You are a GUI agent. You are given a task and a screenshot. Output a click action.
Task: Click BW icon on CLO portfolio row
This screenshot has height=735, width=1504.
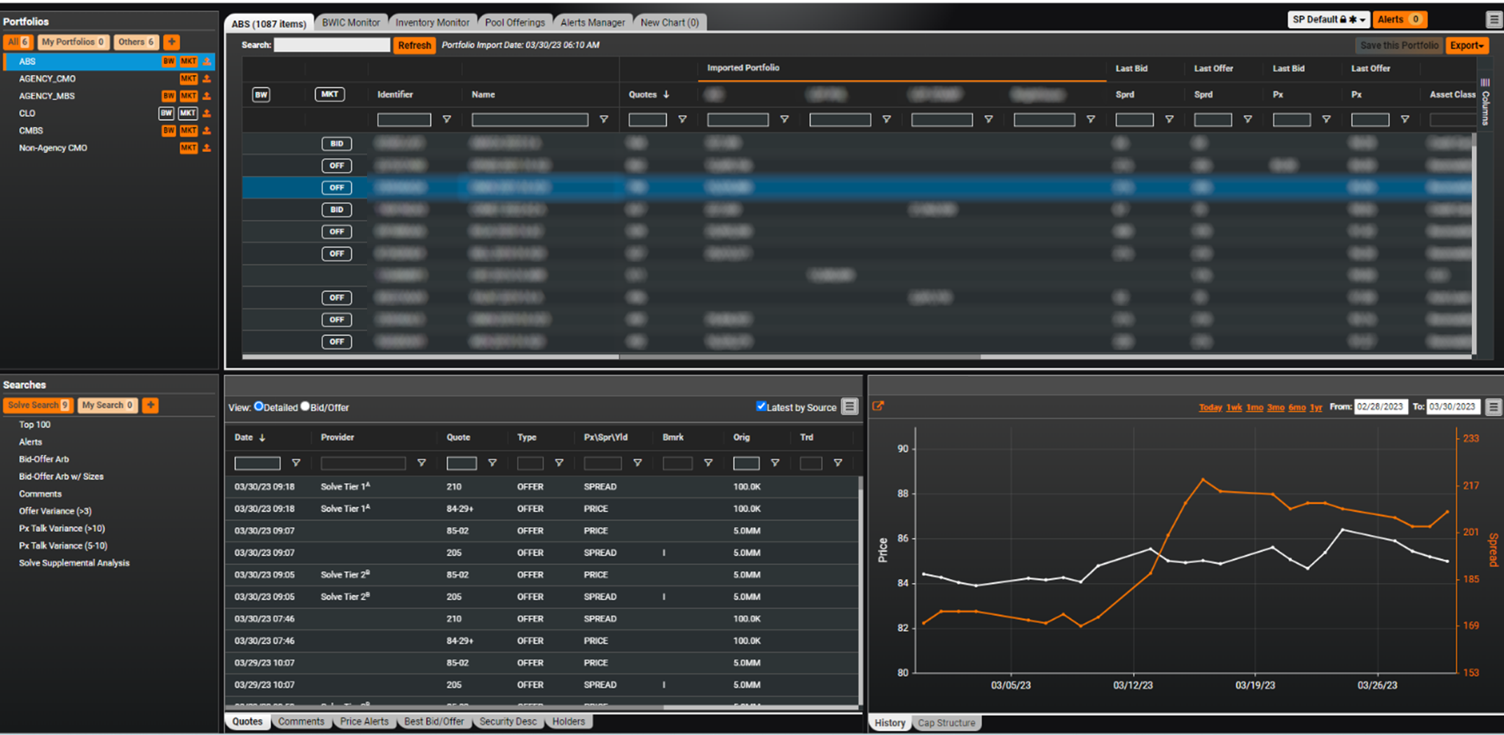click(x=166, y=113)
